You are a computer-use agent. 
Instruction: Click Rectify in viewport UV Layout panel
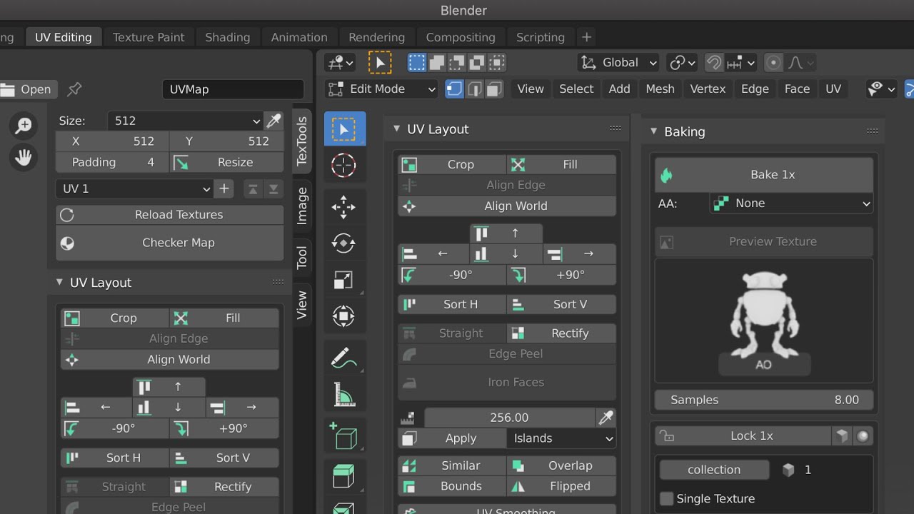point(561,333)
